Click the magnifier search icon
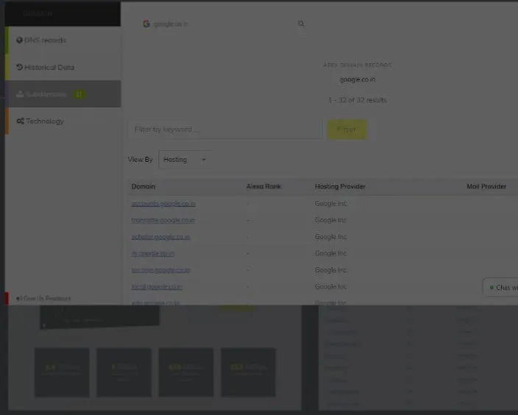The width and height of the screenshot is (518, 415). 301,24
